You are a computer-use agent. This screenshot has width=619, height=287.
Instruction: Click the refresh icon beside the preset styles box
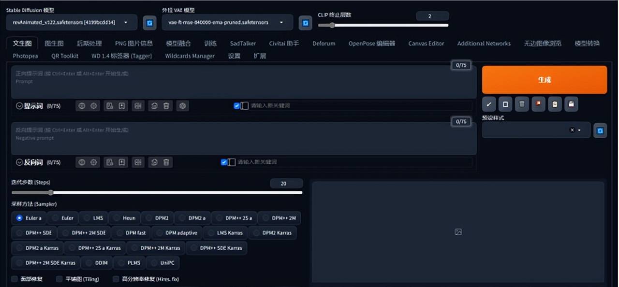click(600, 130)
